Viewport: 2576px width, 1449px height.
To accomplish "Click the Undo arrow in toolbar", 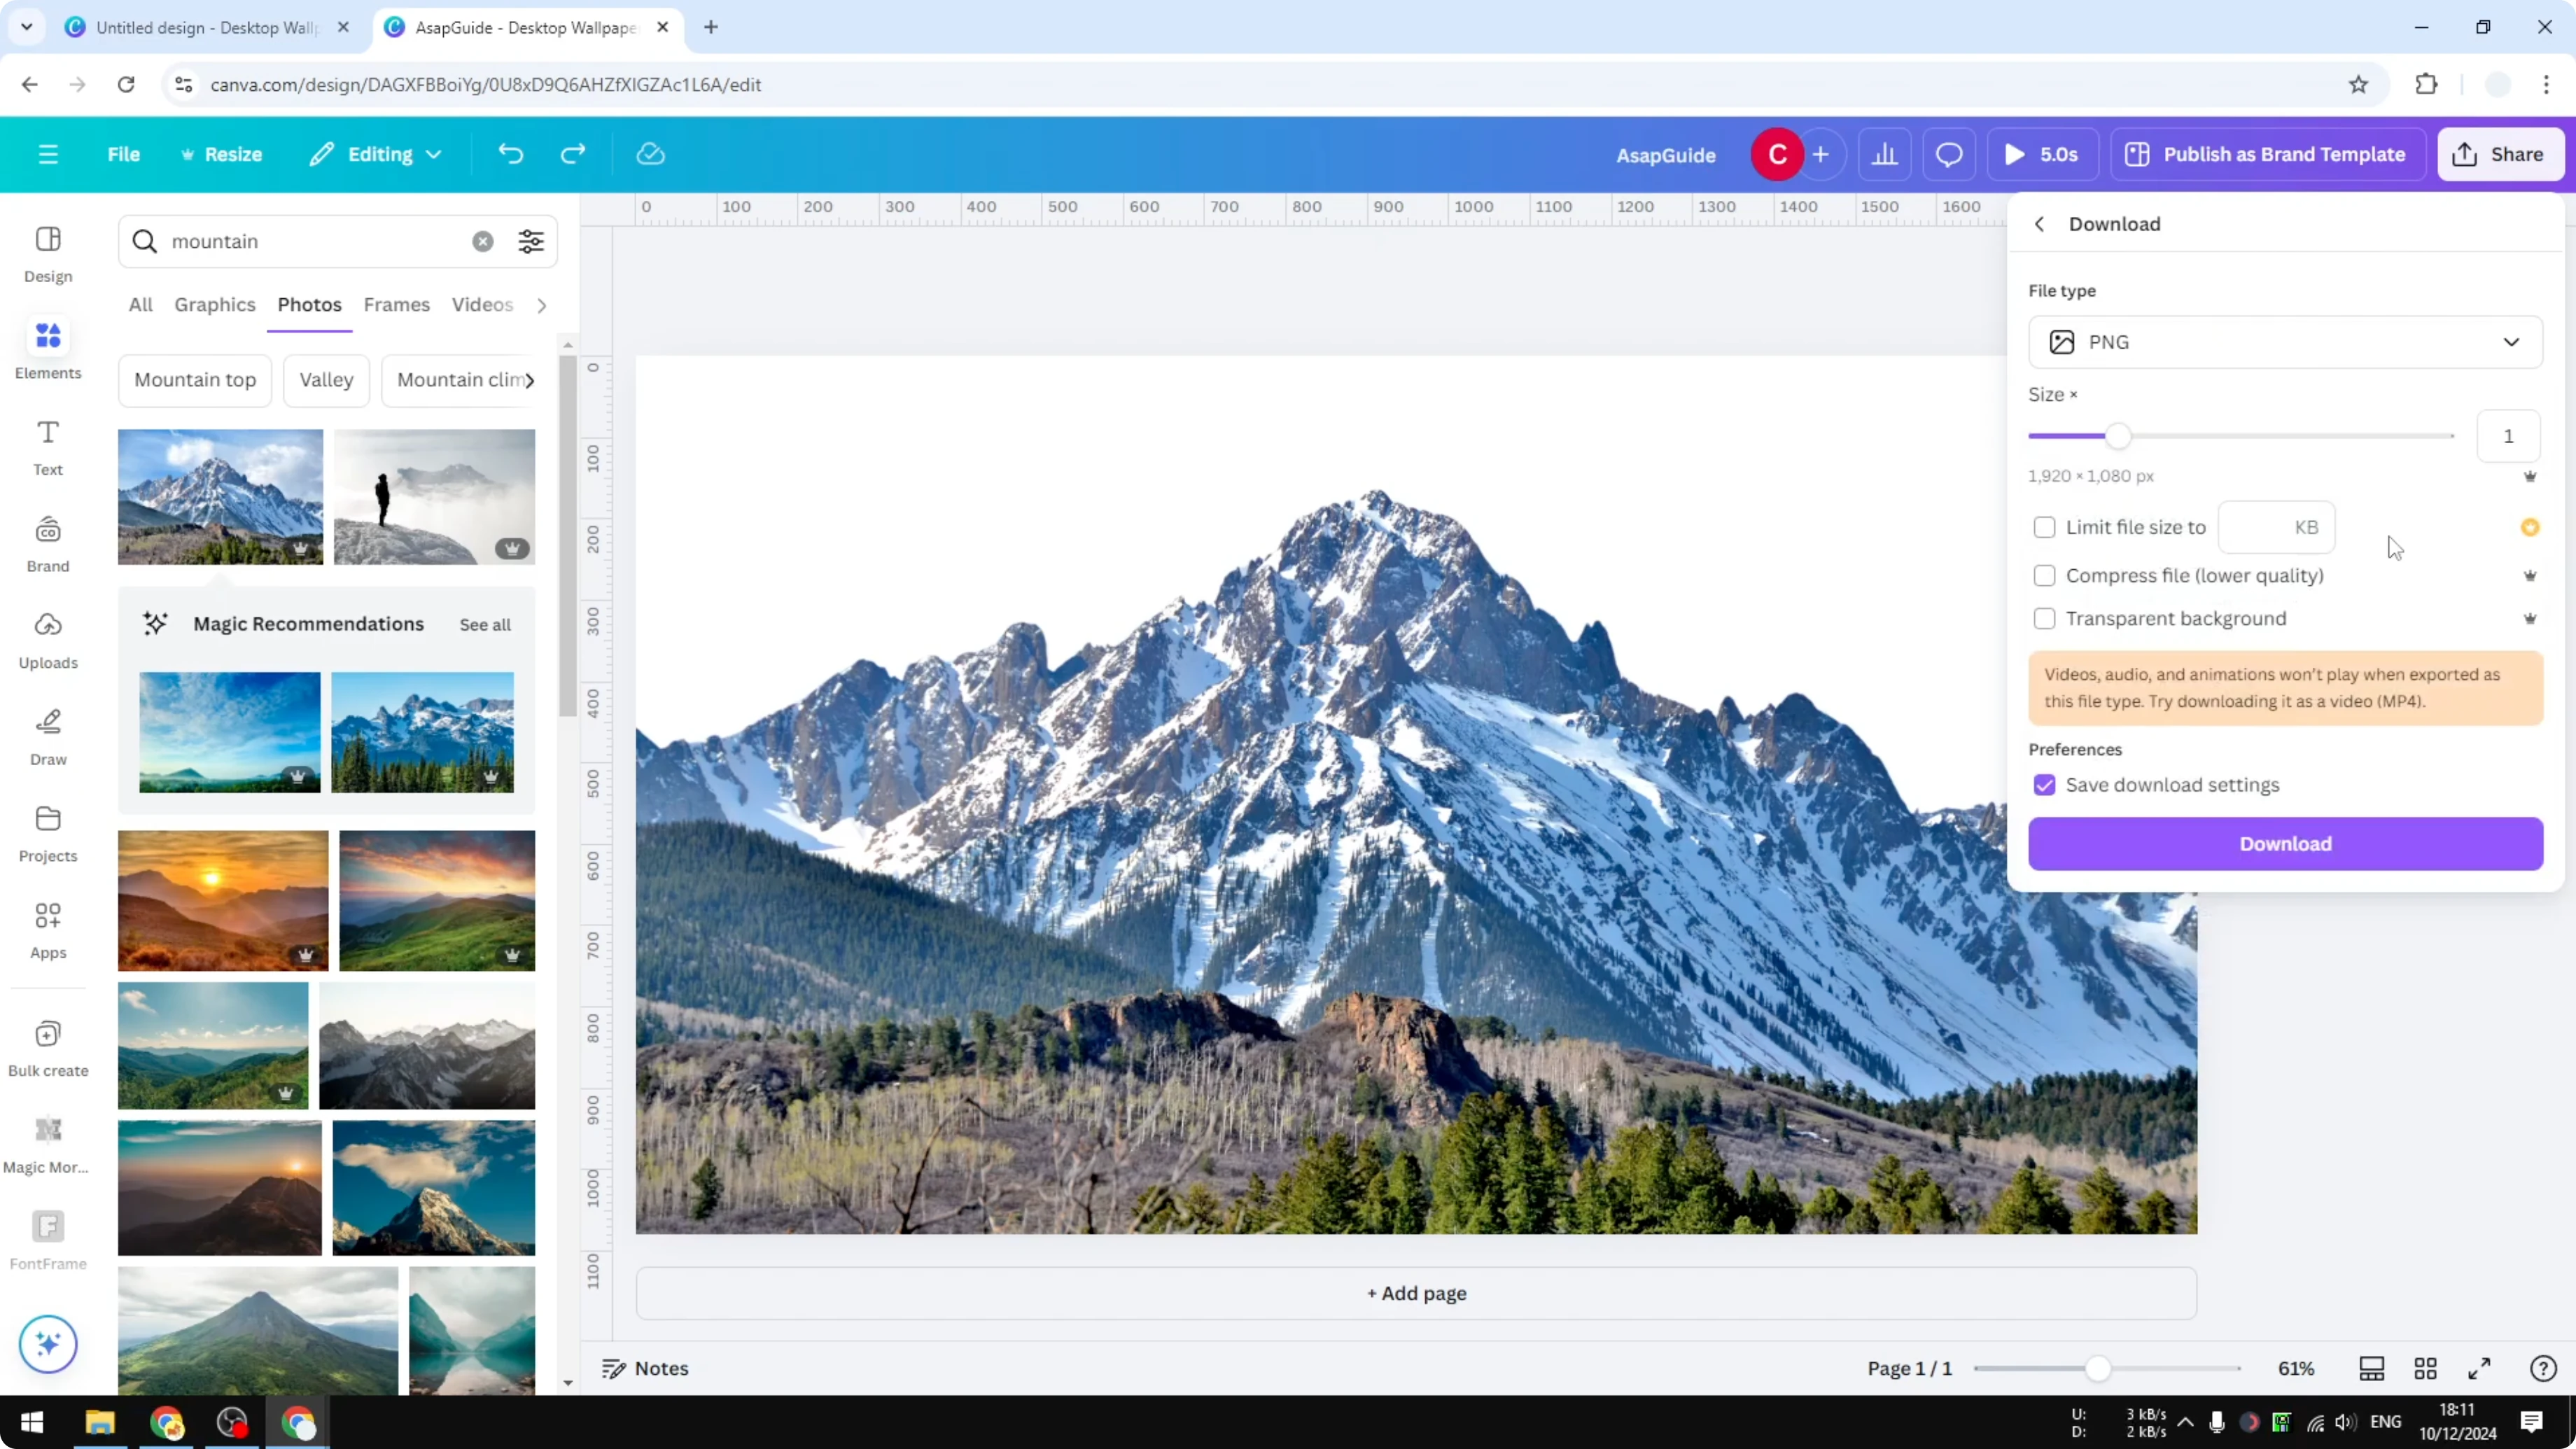I will tap(510, 153).
